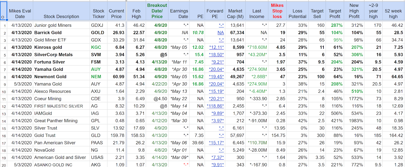Open the *118.86* forward PE link
Image resolution: width=405 pixels, height=167 pixels.
[215, 106]
